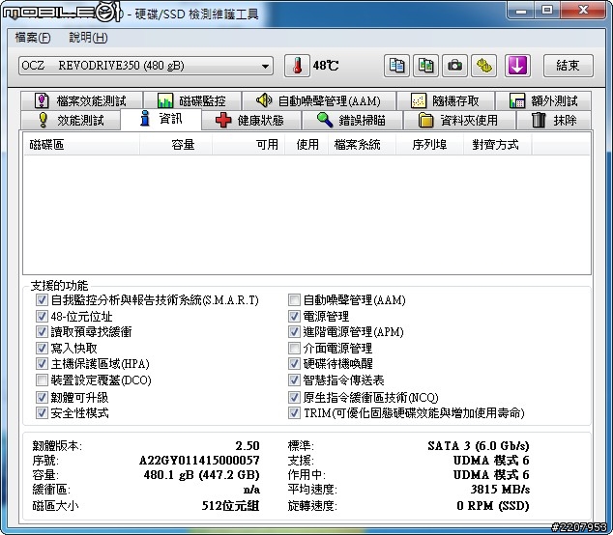
Task: Switch to the 磁碟監控 tab
Action: pos(192,100)
